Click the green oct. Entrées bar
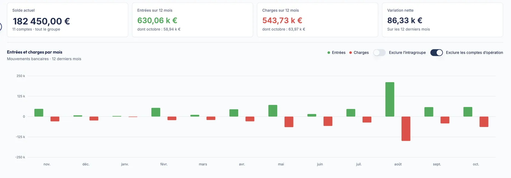This screenshot has width=511, height=178. (468, 112)
